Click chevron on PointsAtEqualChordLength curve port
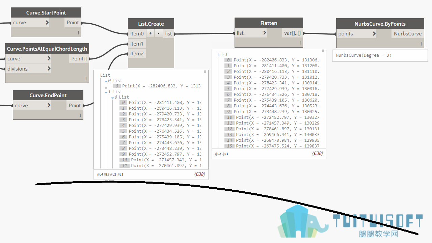Screen dimensions: 432x243 (x=49, y=58)
